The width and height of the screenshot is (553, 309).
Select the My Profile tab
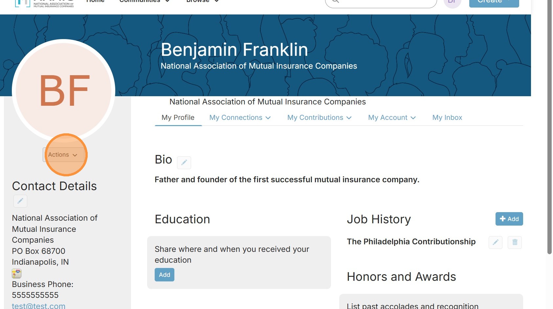(x=178, y=118)
